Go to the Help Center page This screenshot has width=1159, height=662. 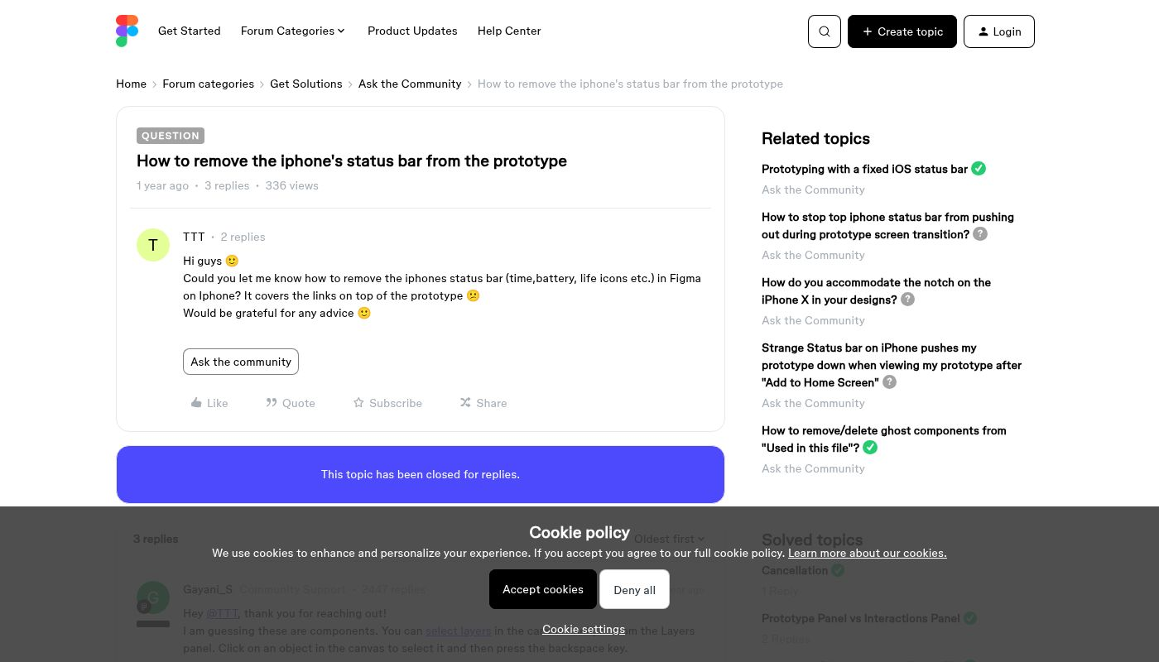(x=509, y=31)
